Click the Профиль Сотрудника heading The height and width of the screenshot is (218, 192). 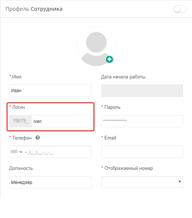click(34, 9)
